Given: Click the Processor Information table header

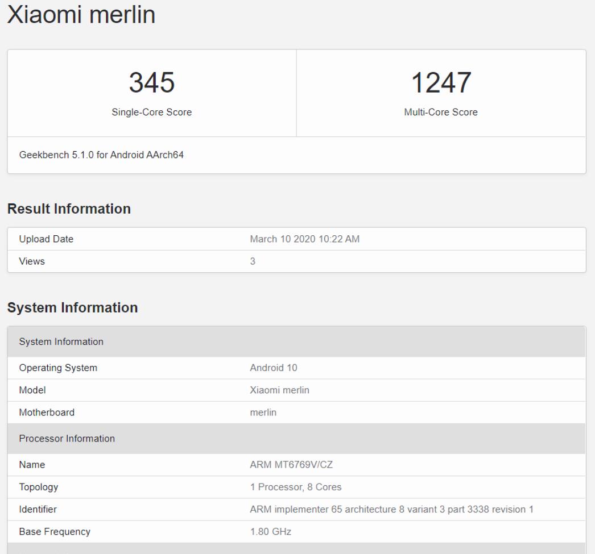Looking at the screenshot, I should tap(296, 439).
